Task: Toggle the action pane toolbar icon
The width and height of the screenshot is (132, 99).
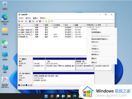Action: tap(33, 21)
